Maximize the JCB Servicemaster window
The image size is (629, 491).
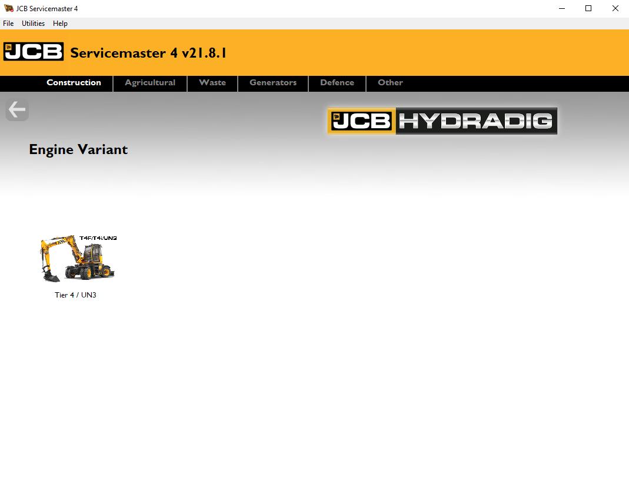(588, 8)
